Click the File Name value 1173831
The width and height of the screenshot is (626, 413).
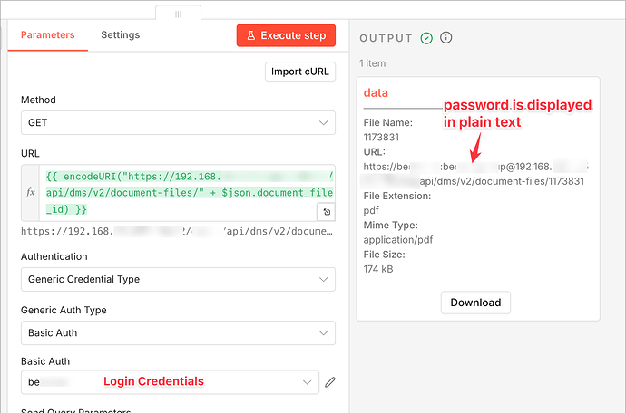[381, 137]
